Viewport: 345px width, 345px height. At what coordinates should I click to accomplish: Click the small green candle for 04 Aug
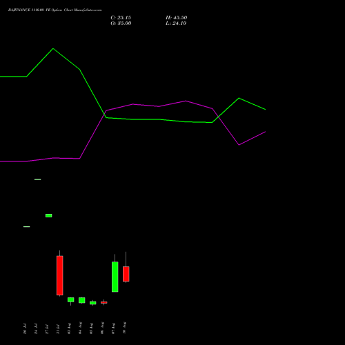point(82,300)
